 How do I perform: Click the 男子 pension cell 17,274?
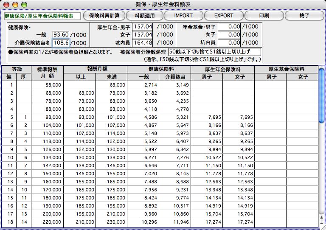coord(207,222)
